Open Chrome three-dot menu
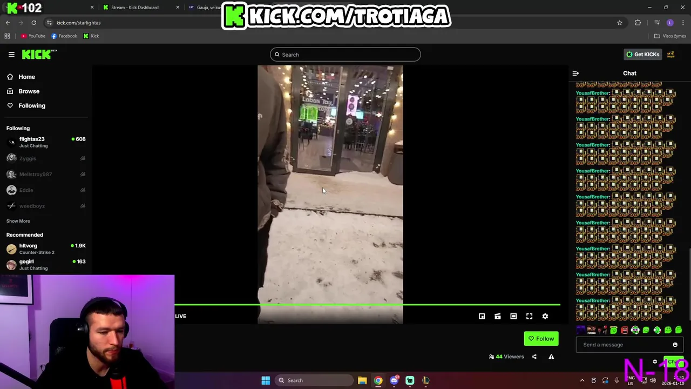 coord(683,23)
